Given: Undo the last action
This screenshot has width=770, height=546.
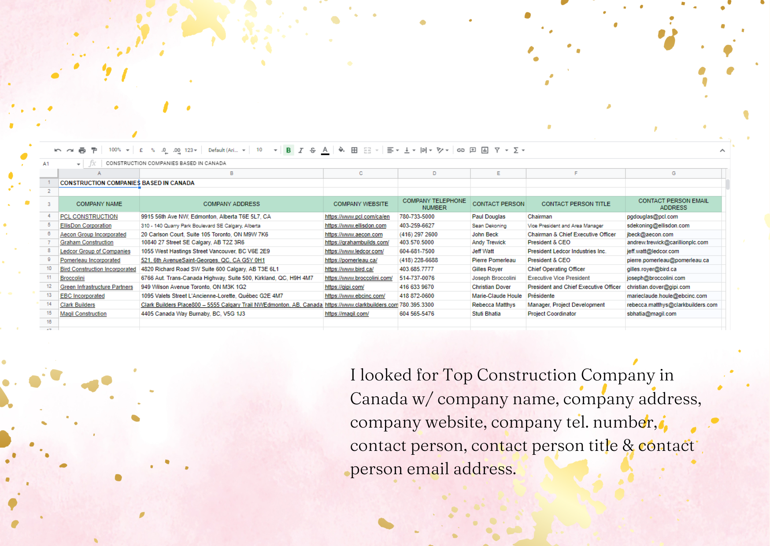Looking at the screenshot, I should pyautogui.click(x=57, y=150).
